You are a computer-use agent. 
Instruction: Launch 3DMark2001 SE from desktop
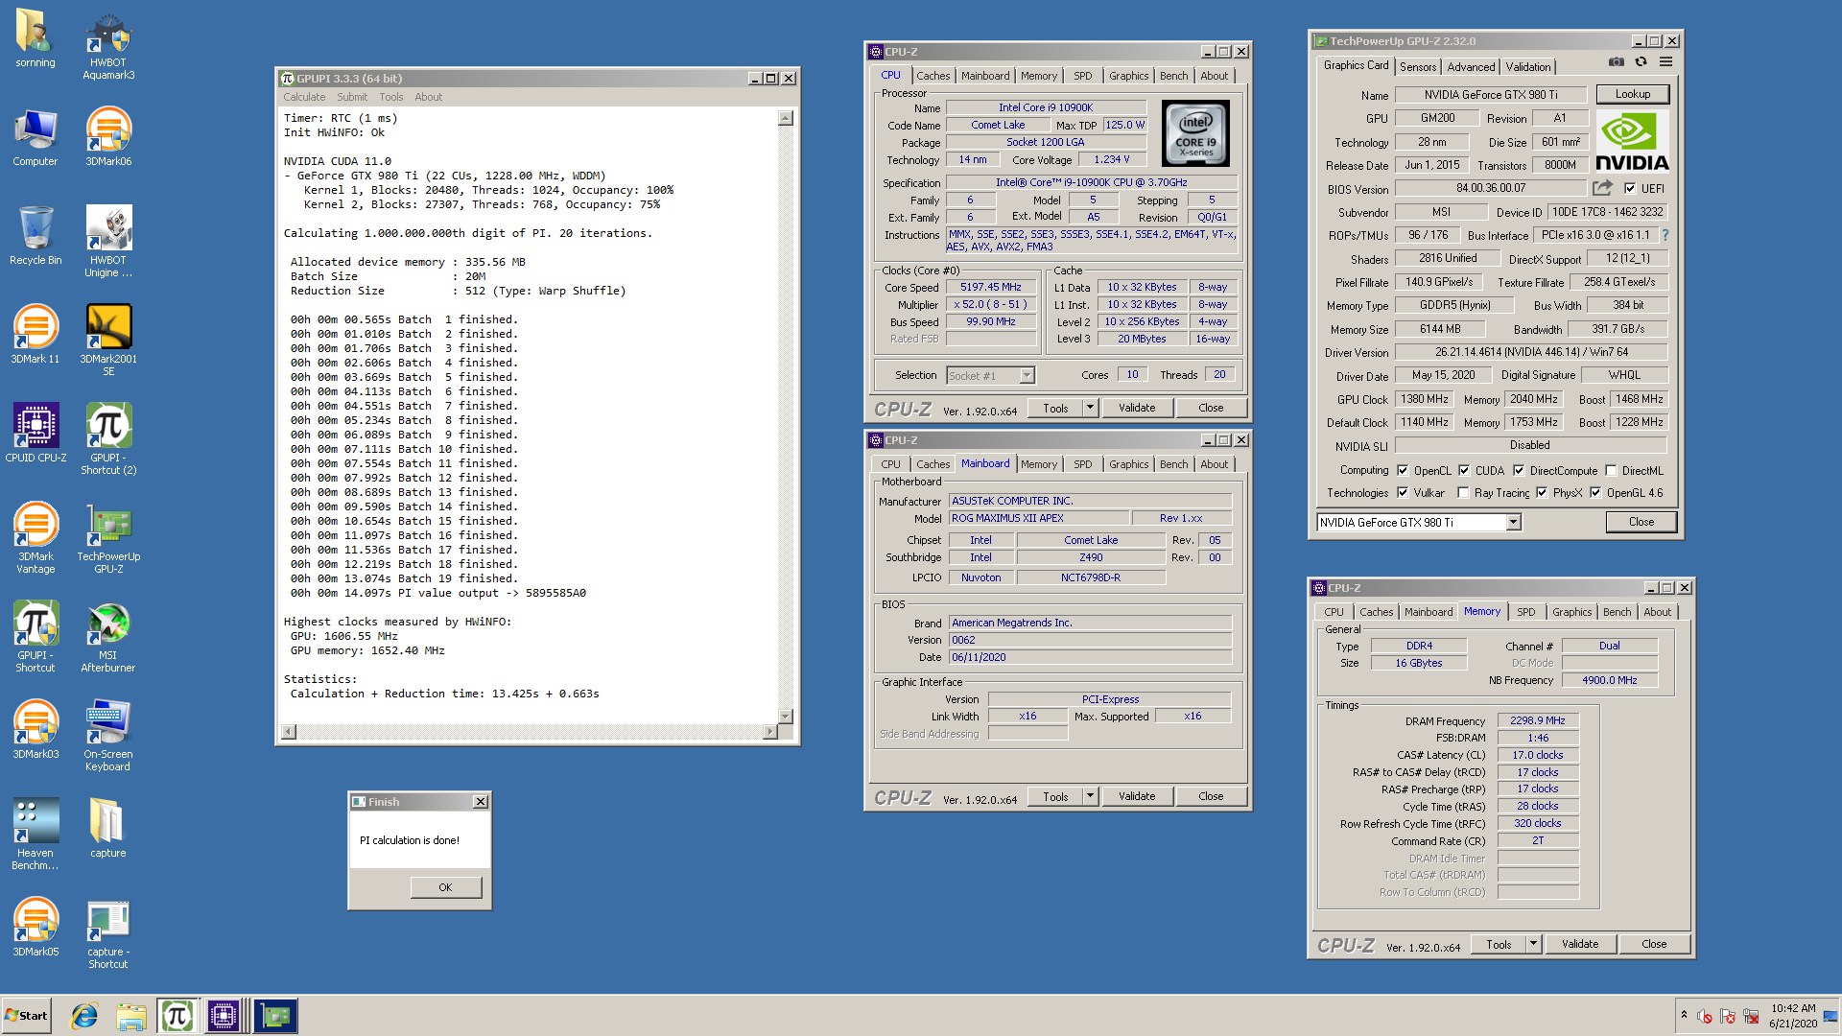108,341
